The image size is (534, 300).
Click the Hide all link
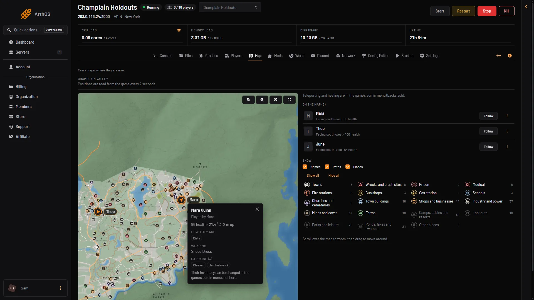coord(334,176)
